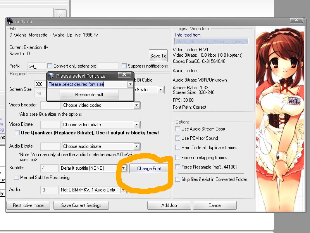The image size is (310, 233).
Task: Click the file path 'D:\Alanis_Morissette_-_Wake_Up_live_1996.flv'
Action: coord(53,35)
